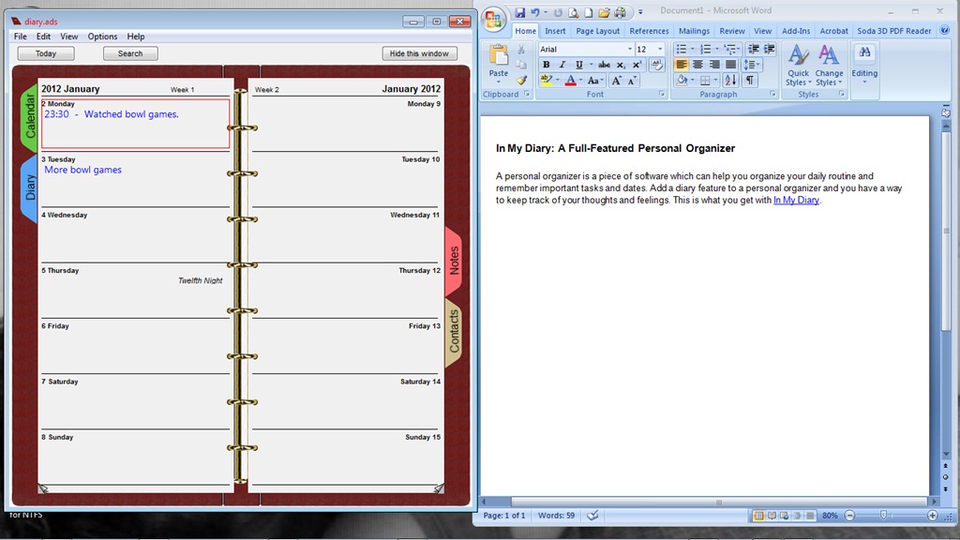
Task: Clear formatting with the eraser icon
Action: [x=657, y=65]
